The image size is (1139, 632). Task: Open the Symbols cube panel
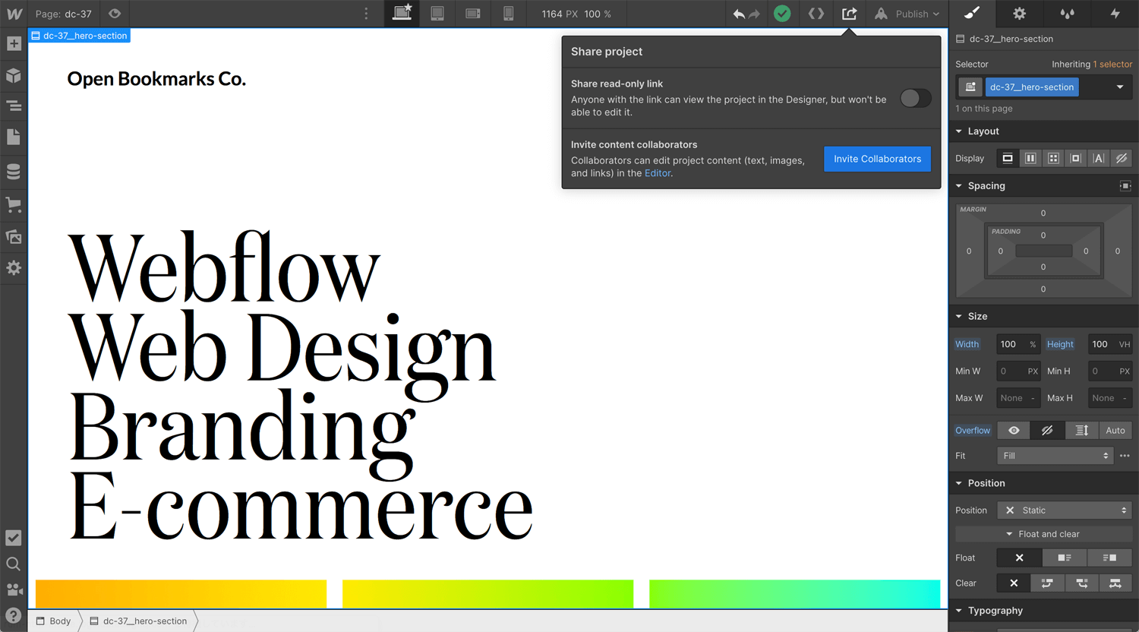[14, 75]
